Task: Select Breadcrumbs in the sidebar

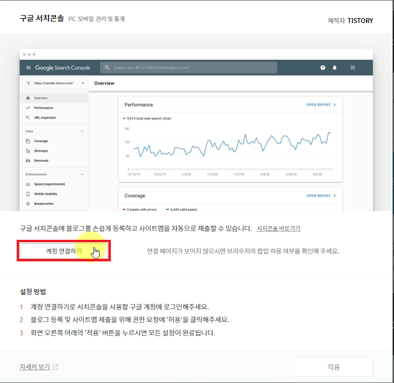Action: 54,204
